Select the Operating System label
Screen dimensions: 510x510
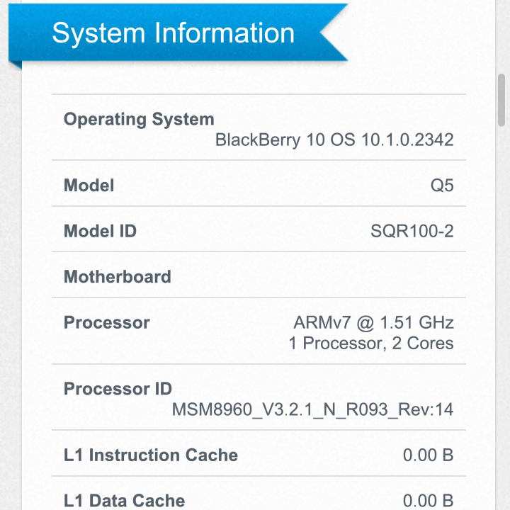(139, 119)
